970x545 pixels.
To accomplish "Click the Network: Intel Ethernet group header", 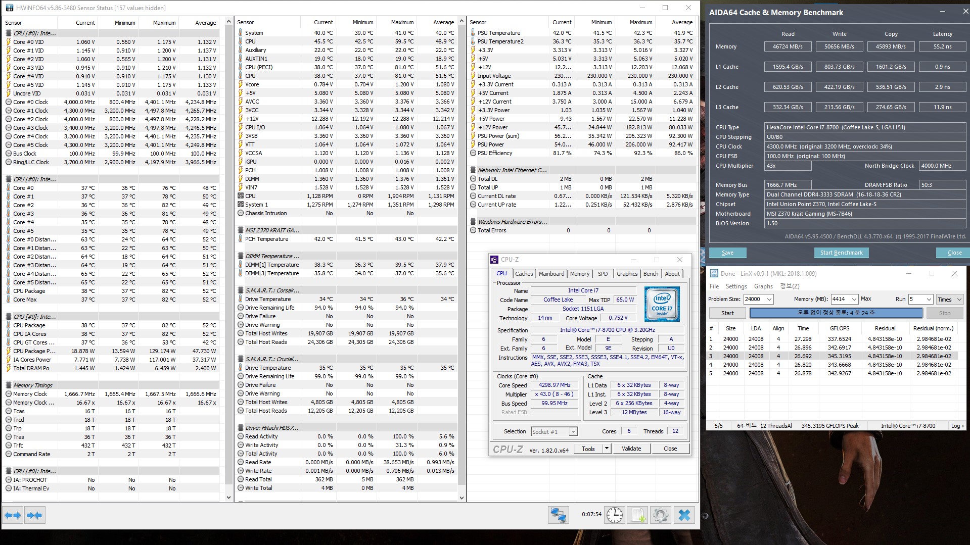I will [x=582, y=170].
